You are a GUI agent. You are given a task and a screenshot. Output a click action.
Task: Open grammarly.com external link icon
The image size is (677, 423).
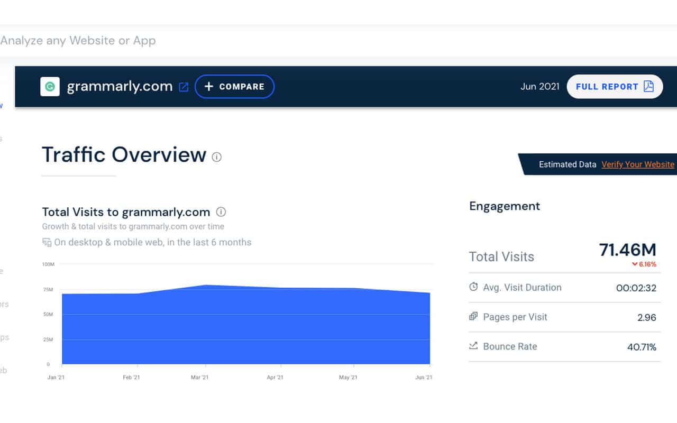184,87
